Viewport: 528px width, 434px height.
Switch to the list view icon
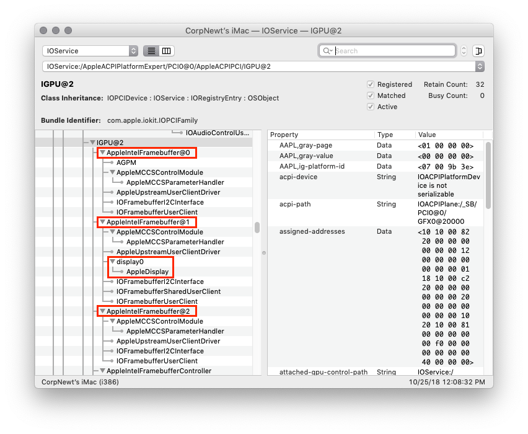point(151,51)
